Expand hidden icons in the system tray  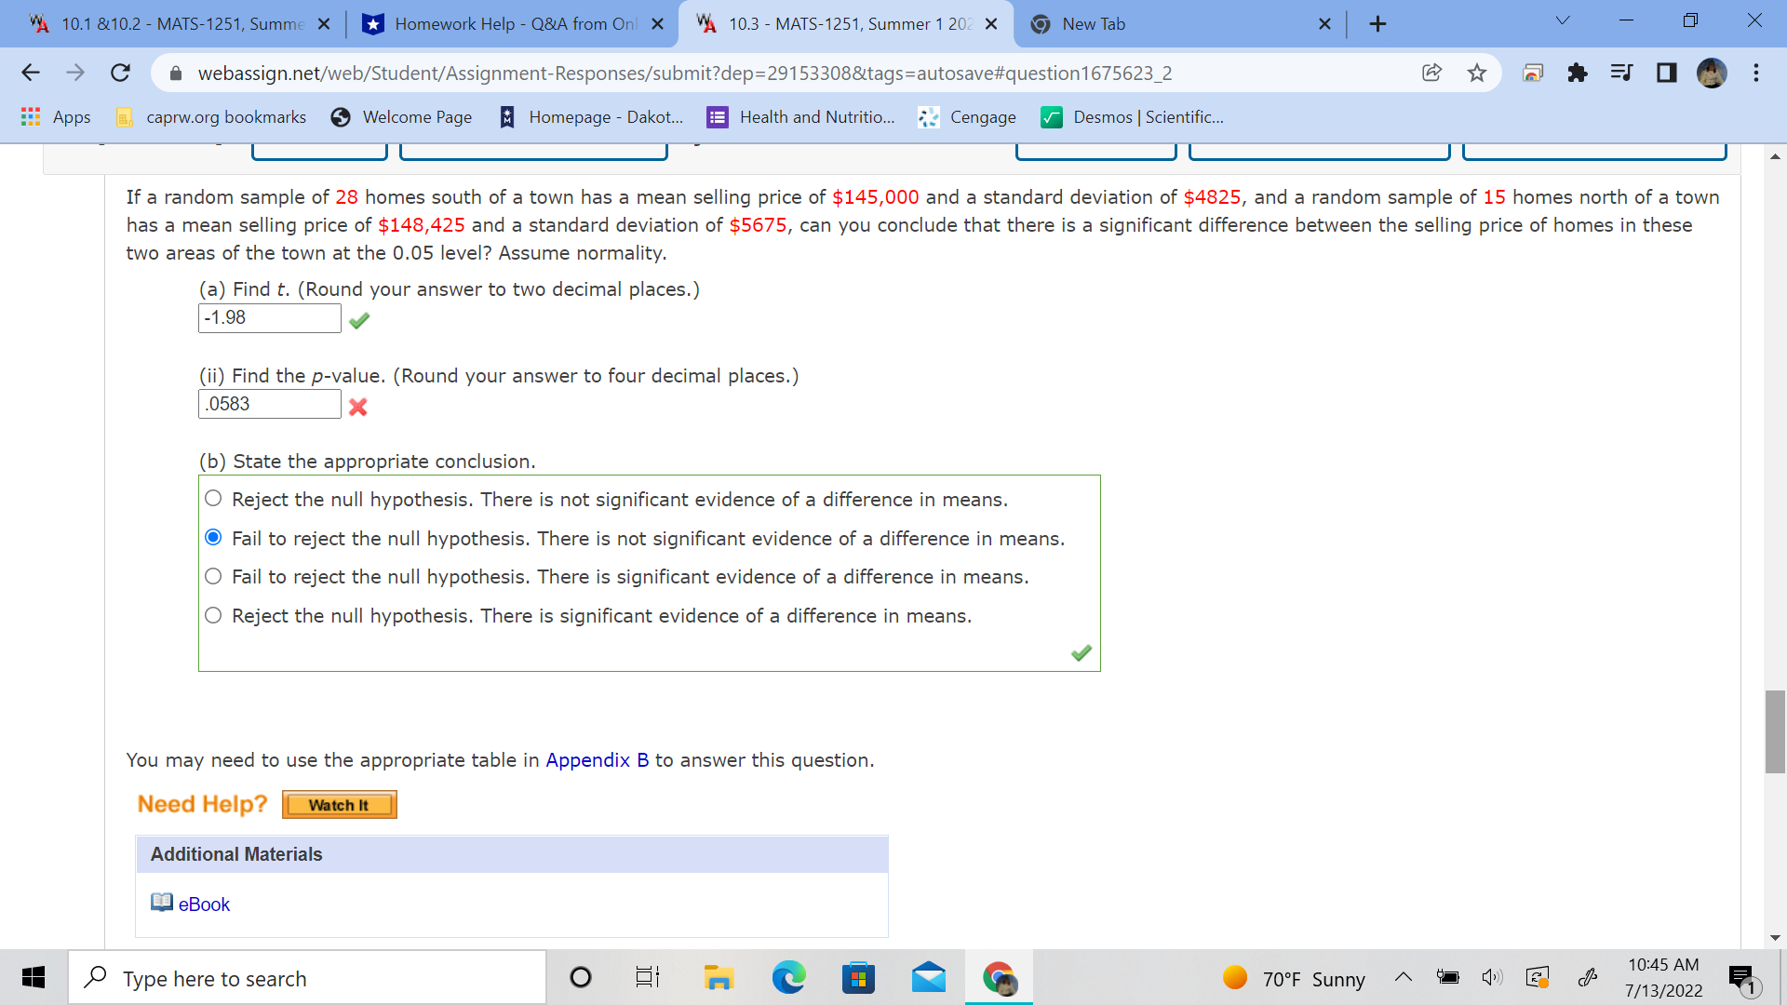[x=1404, y=977]
